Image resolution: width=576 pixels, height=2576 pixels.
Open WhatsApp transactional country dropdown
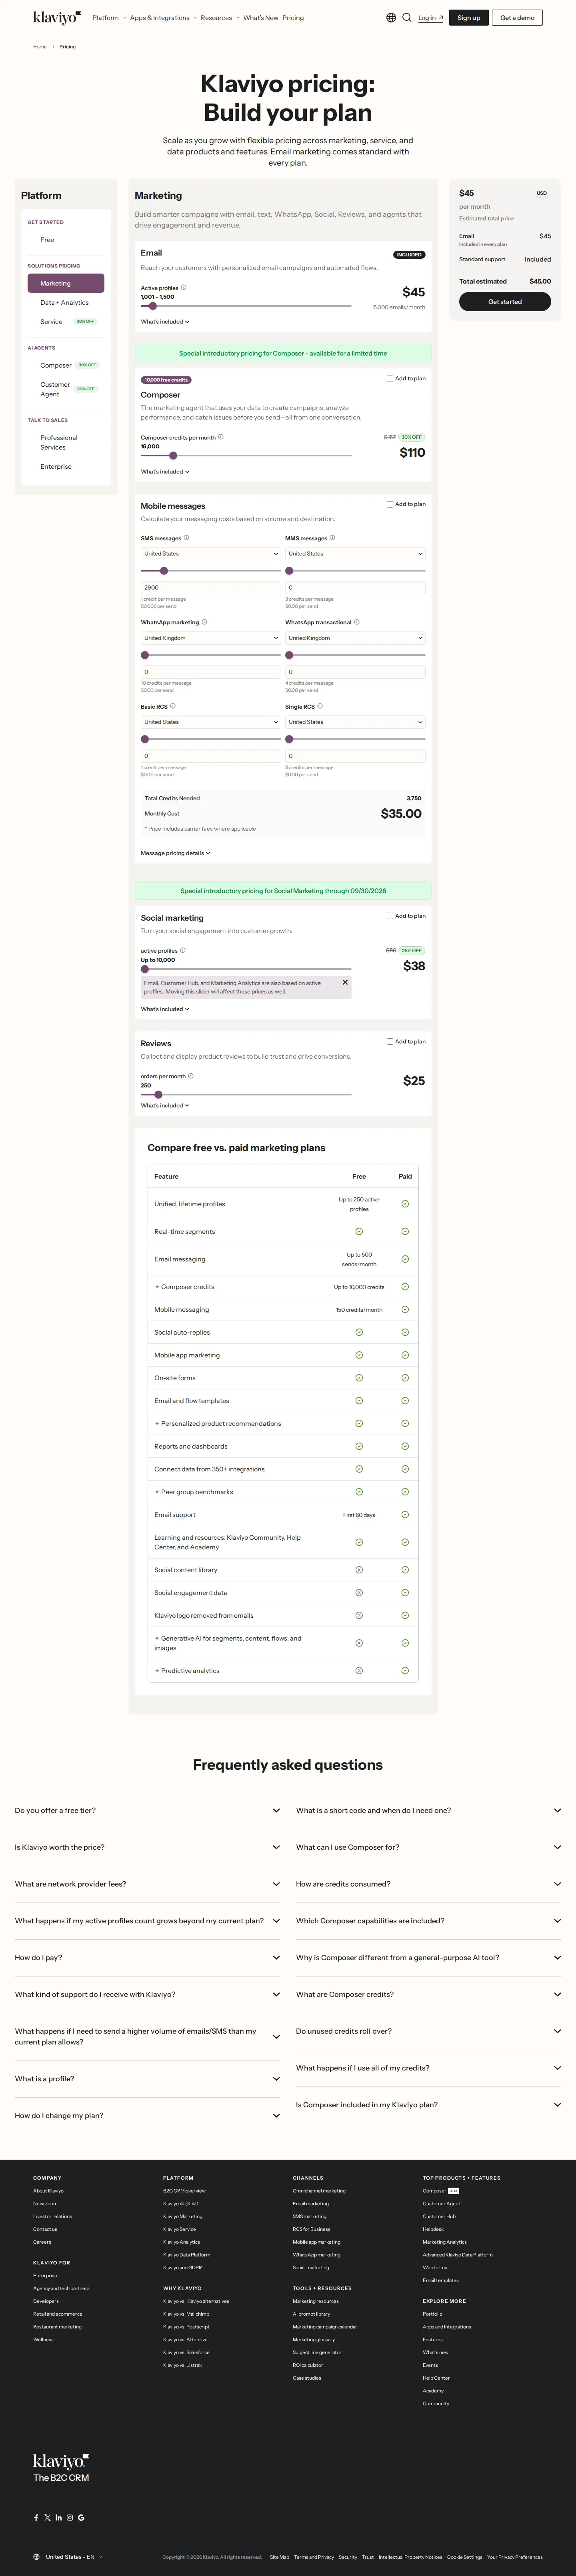(355, 638)
